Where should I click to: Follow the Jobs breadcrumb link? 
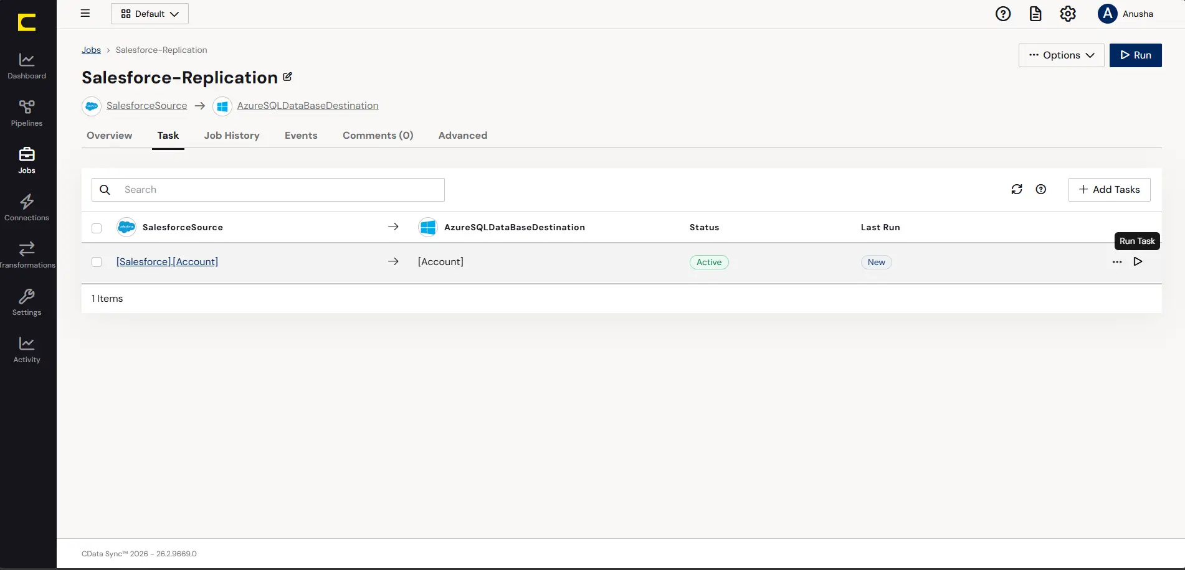click(x=91, y=50)
